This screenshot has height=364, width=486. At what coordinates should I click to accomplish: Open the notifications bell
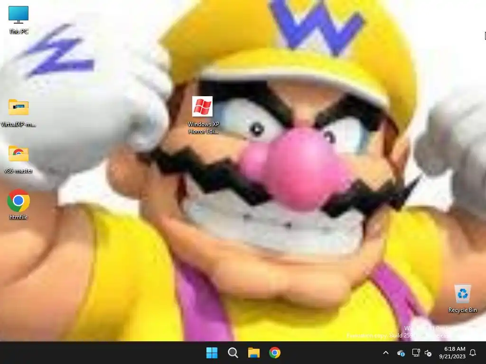(x=473, y=353)
